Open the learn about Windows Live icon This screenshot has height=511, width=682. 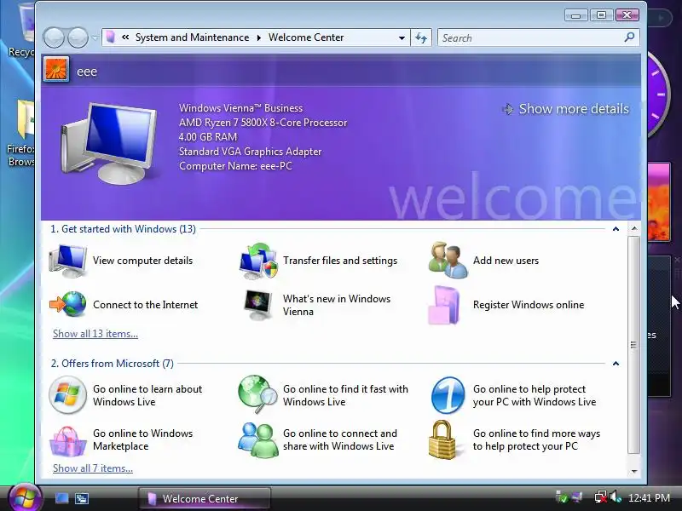pos(67,395)
